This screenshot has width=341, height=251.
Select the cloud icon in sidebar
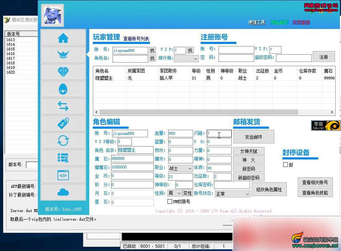point(63,192)
